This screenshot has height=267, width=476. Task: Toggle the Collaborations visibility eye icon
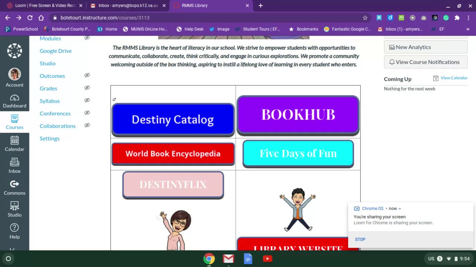coord(87,125)
